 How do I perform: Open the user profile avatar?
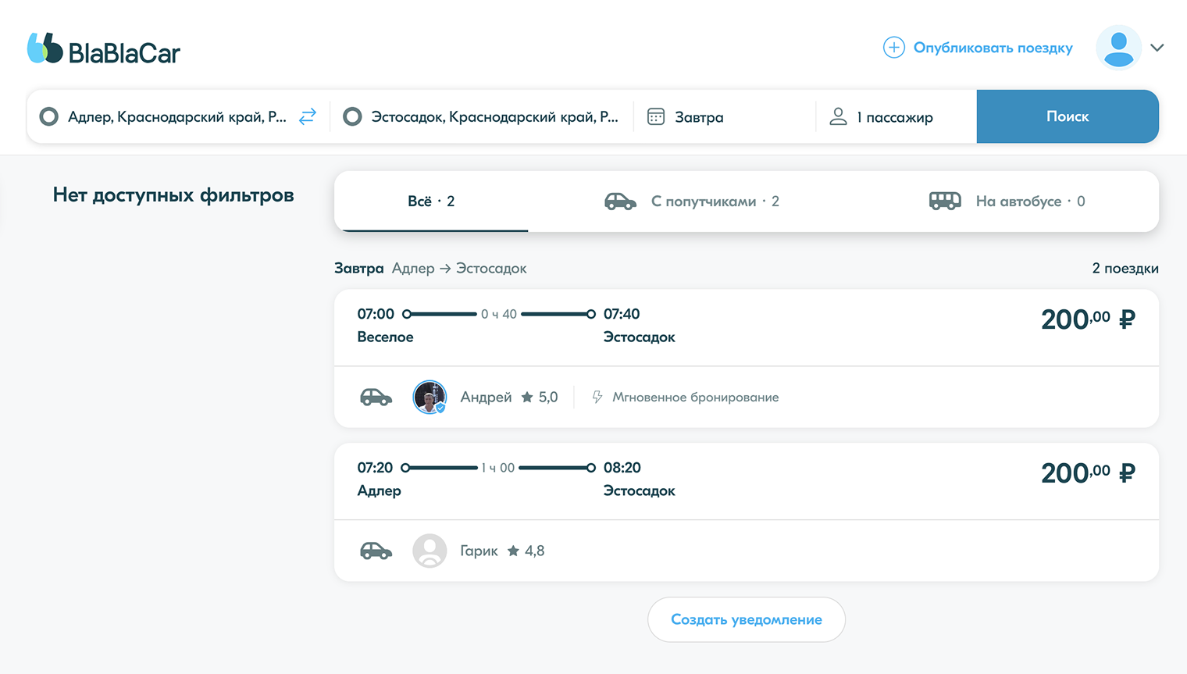point(1118,48)
